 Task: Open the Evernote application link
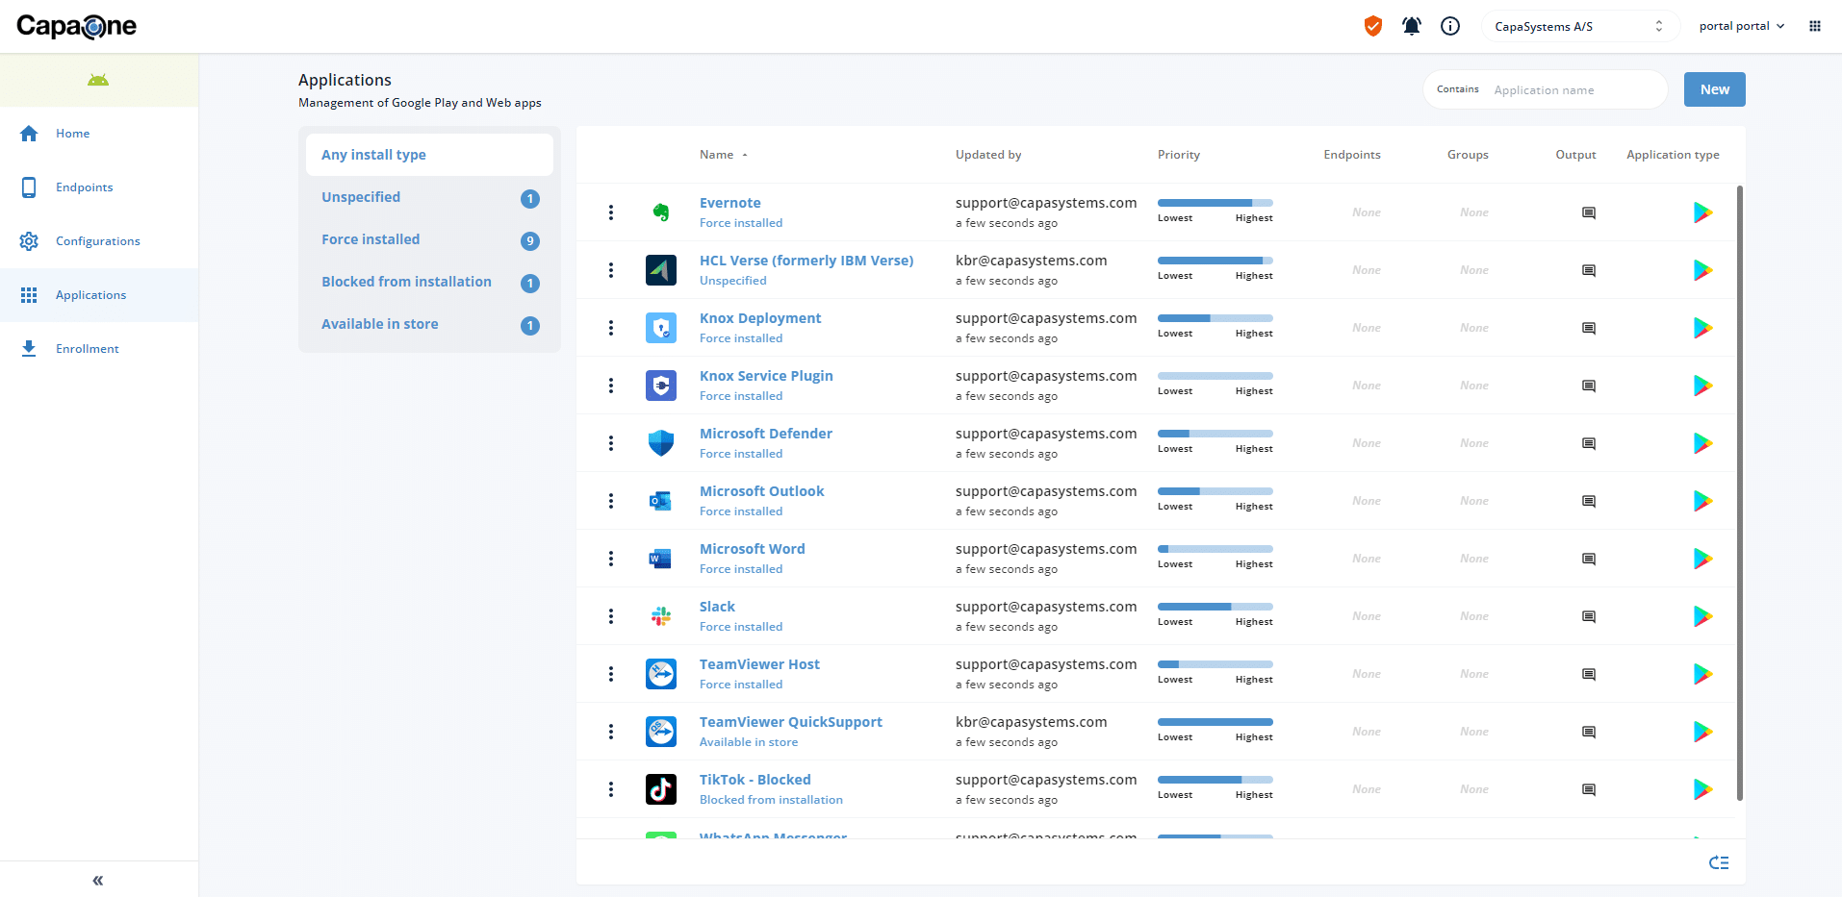pyautogui.click(x=729, y=203)
